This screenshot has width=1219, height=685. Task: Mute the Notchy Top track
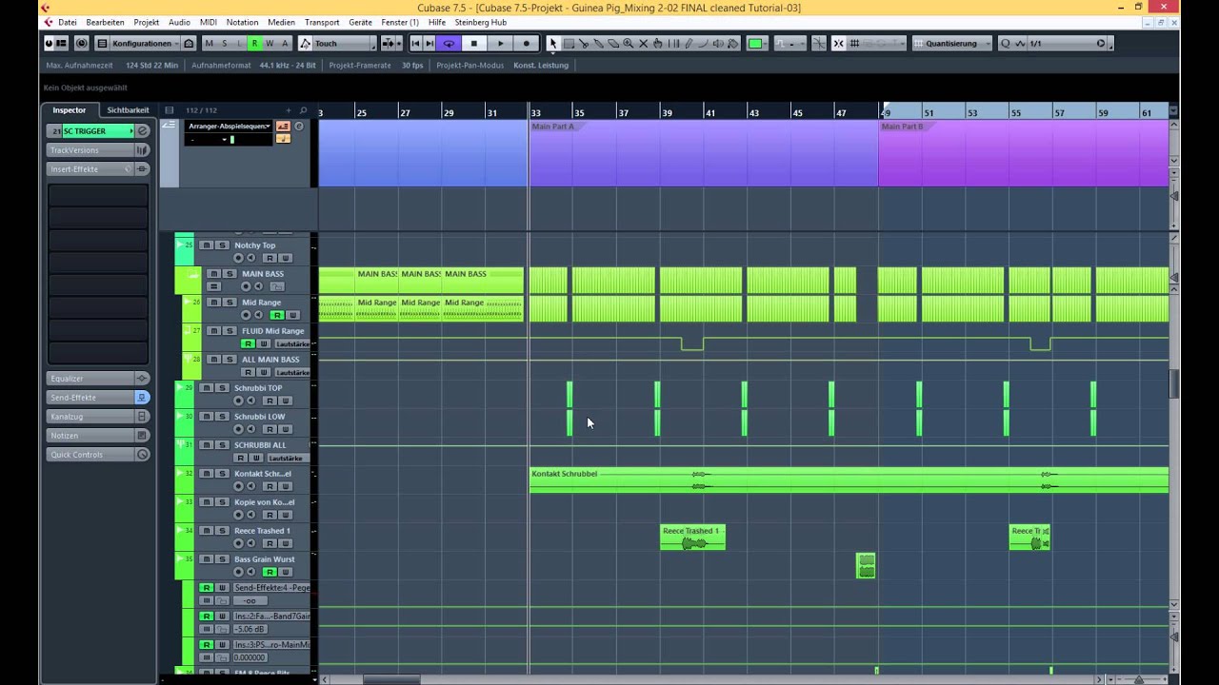(206, 245)
